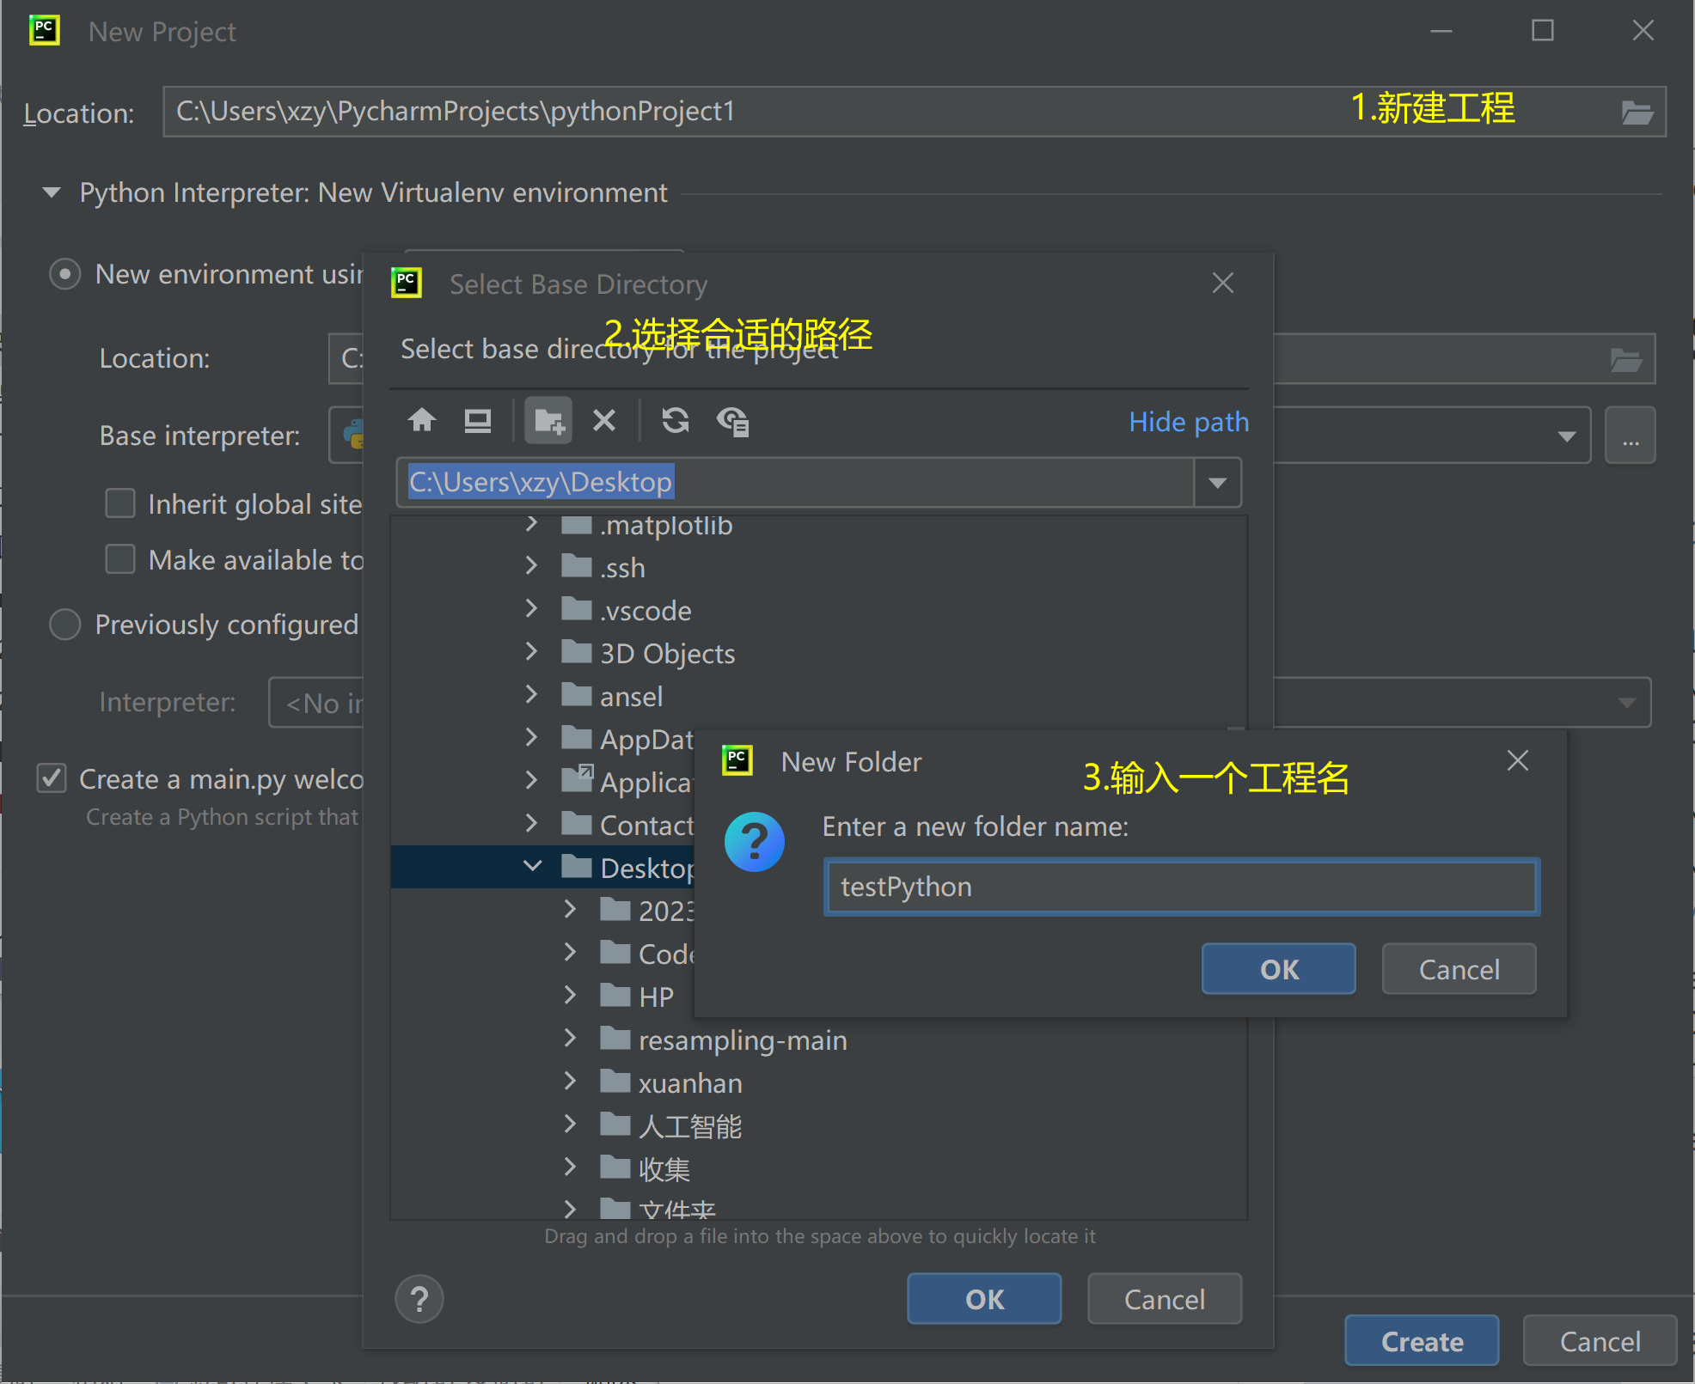
Task: Expand the resampling-main folder
Action: [x=570, y=1038]
